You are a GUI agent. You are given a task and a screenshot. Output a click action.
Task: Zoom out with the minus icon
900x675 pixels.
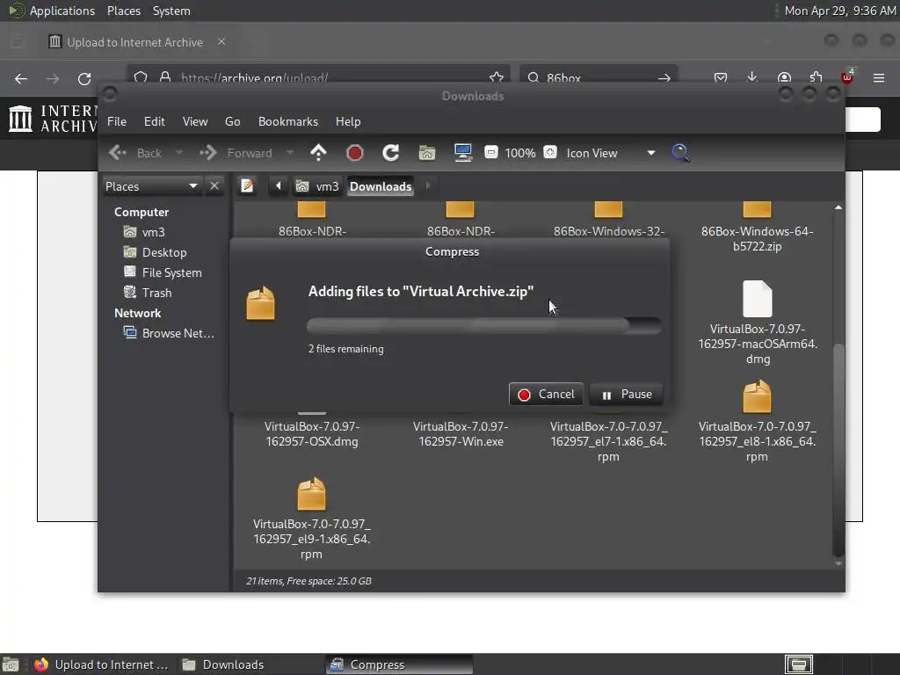pyautogui.click(x=490, y=152)
